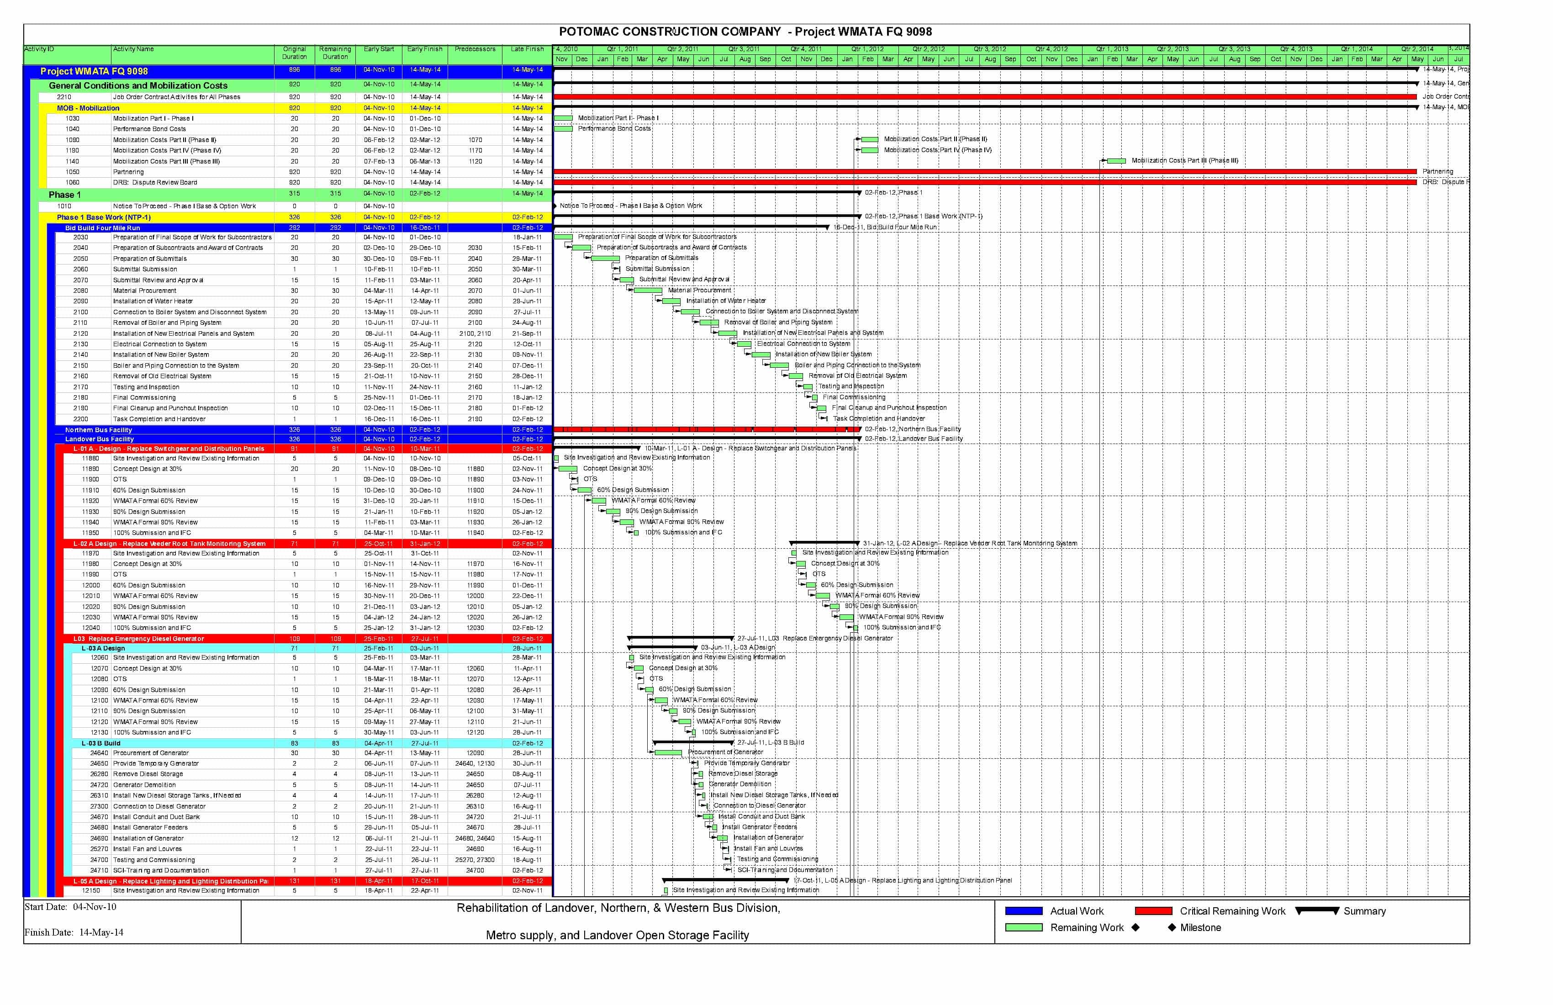Click the red Partnering Gantt bar
This screenshot has height=1005, width=1553.
[x=985, y=172]
